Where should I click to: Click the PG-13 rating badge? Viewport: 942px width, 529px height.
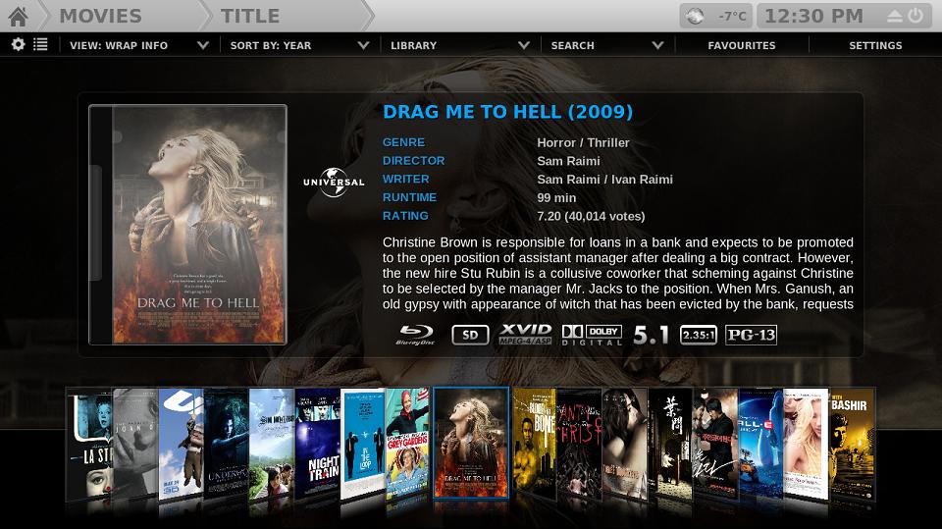[751, 335]
